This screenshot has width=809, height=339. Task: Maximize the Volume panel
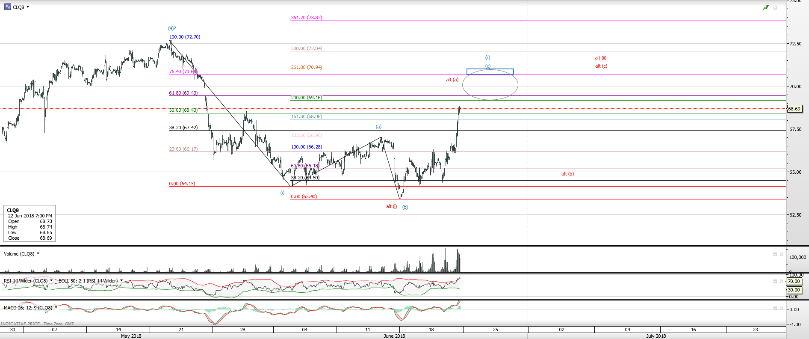(775, 254)
